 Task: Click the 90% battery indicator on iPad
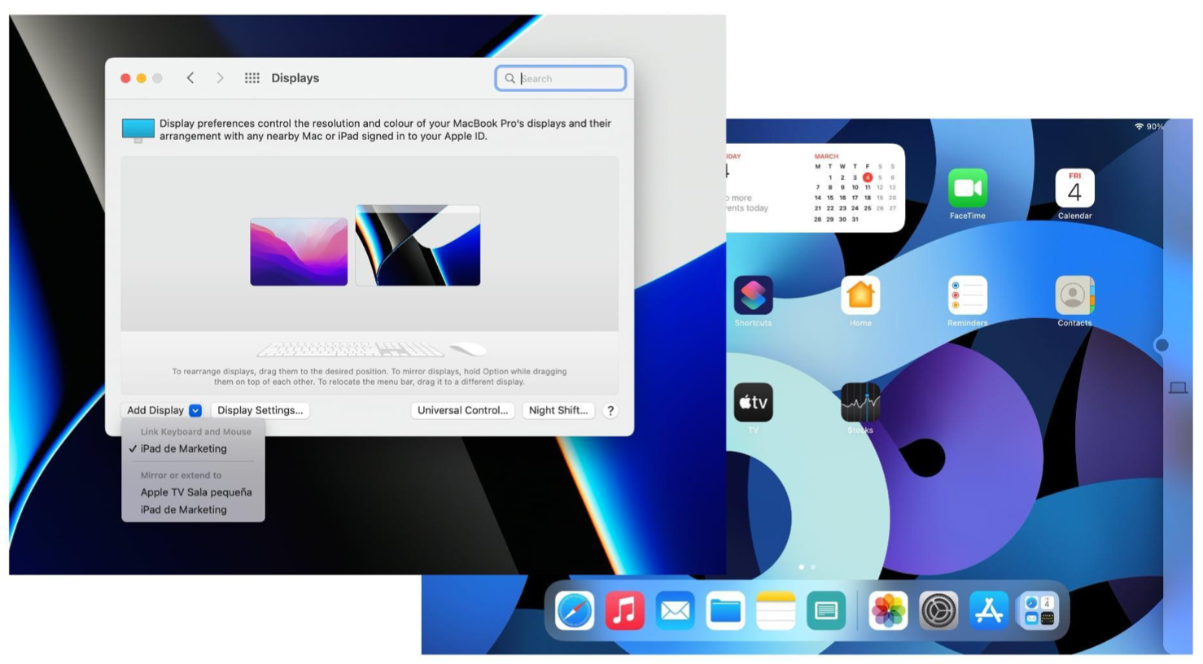tap(1155, 127)
